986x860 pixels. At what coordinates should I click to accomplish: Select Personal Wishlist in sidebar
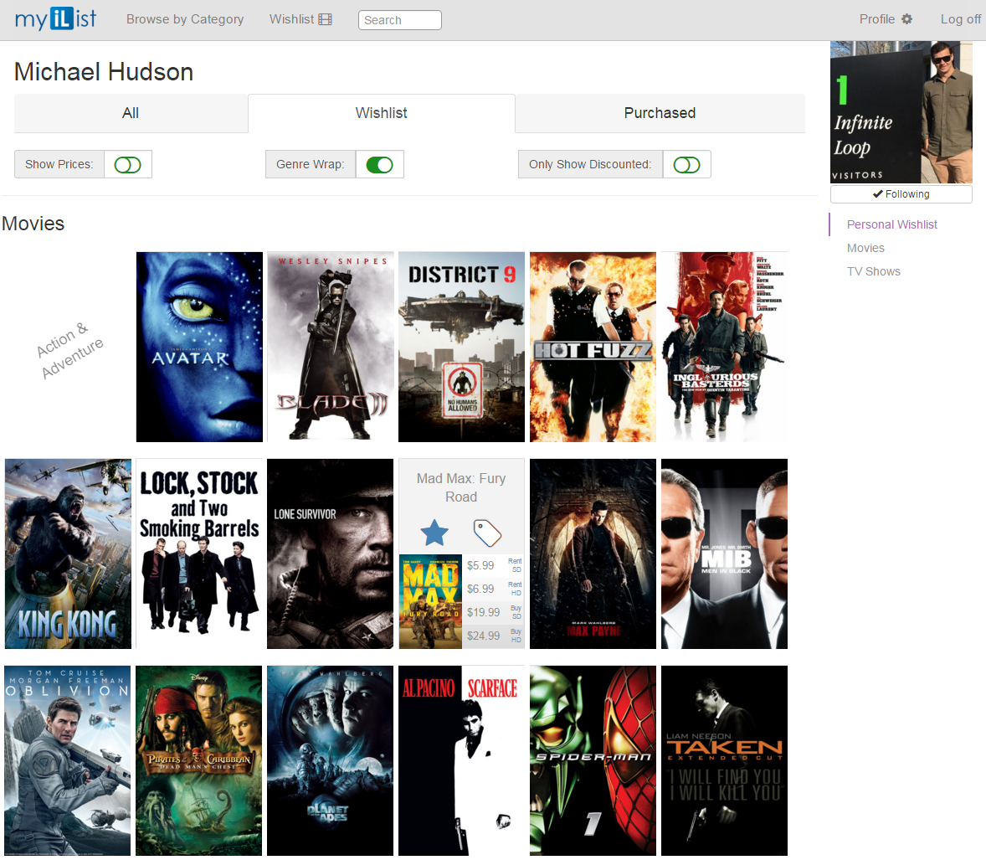[x=891, y=224]
